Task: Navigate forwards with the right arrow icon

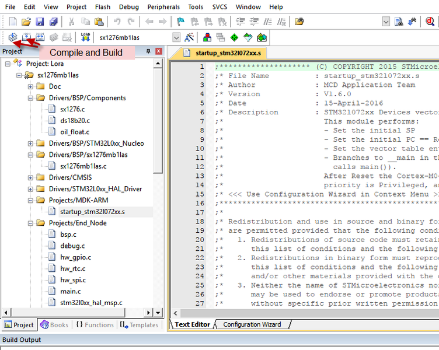Action: (162, 22)
